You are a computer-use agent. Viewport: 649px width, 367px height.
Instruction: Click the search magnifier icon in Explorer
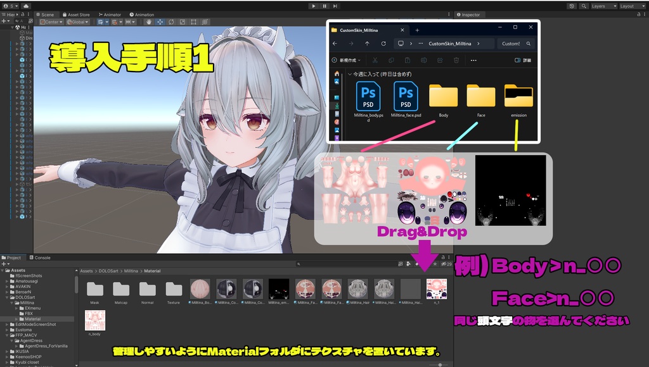[529, 44]
